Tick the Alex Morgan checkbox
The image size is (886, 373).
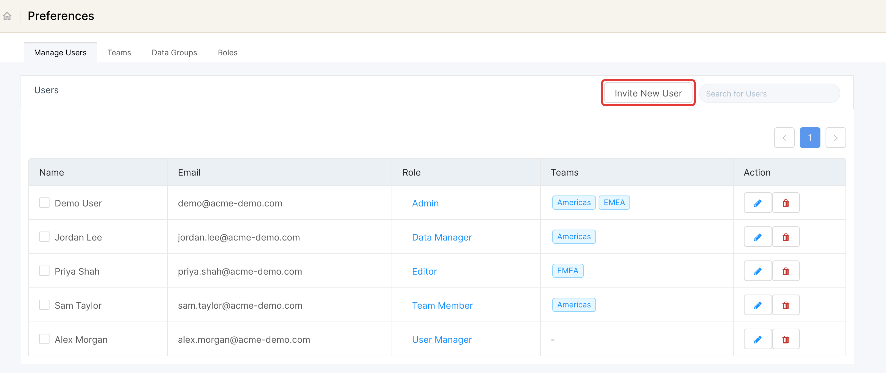[x=44, y=339]
